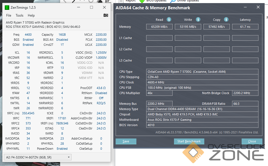Open the File menu in ZenTimings
This screenshot has width=268, height=166.
coord(9,15)
